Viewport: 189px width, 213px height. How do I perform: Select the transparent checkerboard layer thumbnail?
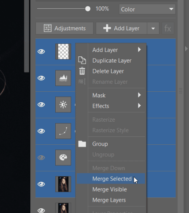click(x=63, y=51)
